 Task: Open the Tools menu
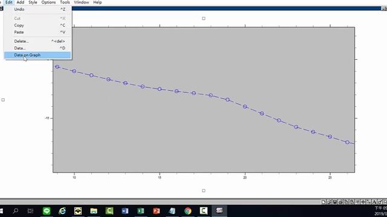click(65, 2)
